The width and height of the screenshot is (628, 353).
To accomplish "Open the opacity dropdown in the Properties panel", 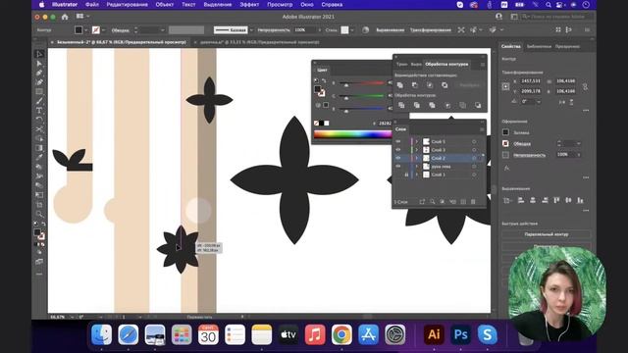I will (x=578, y=155).
